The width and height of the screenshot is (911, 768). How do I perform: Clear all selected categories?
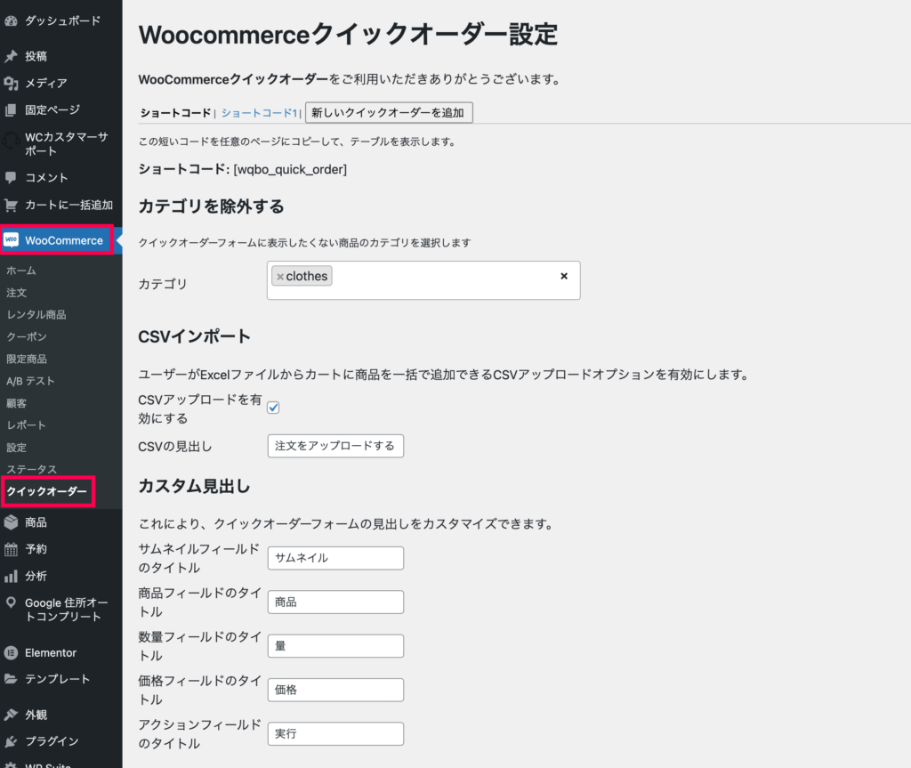click(x=563, y=276)
